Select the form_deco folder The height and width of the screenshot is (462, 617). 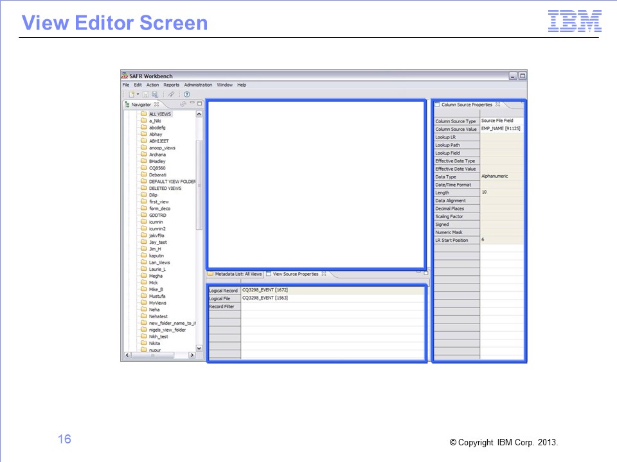[160, 209]
